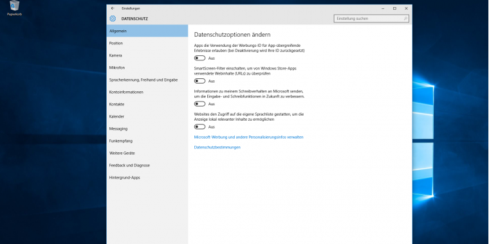Click the Datenschutzoptionen ändern heading

coord(232,35)
